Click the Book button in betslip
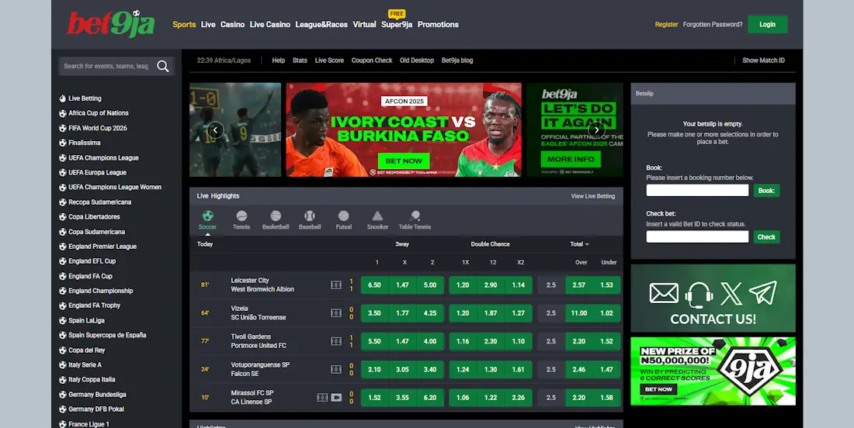The image size is (854, 428). pos(766,190)
